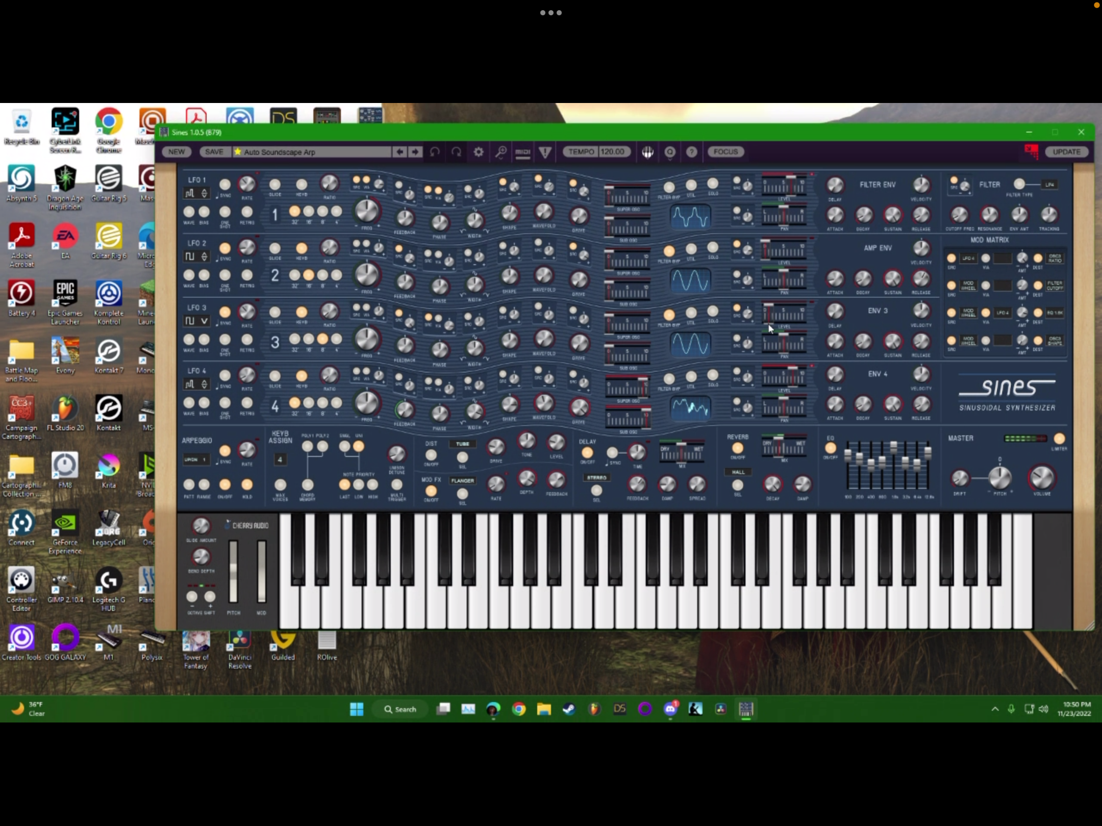Click the FOCUS button

(x=725, y=151)
